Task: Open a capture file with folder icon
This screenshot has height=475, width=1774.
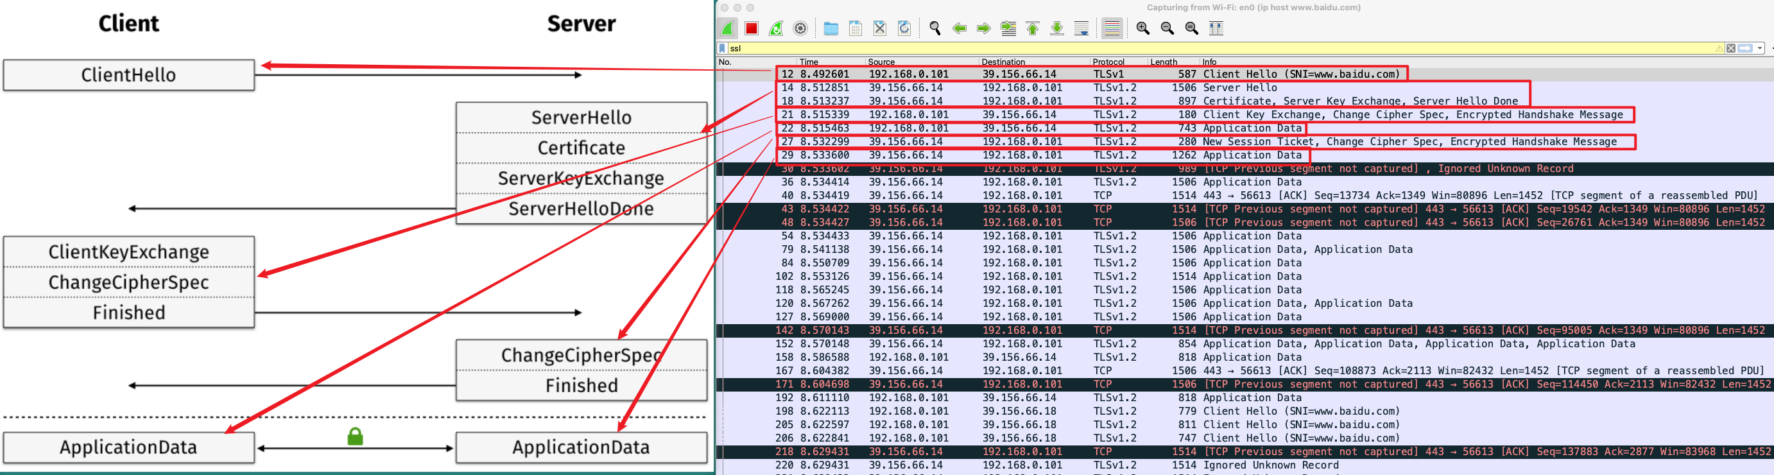Action: (x=831, y=28)
